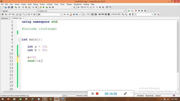
Task: Open the main() : int function dropdown
Action: point(82,11)
